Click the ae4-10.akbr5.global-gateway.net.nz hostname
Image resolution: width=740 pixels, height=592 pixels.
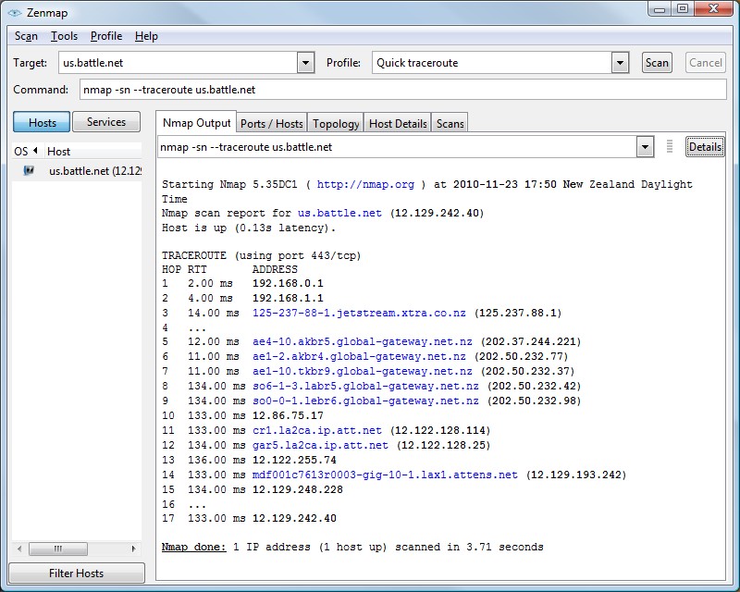pyautogui.click(x=362, y=342)
